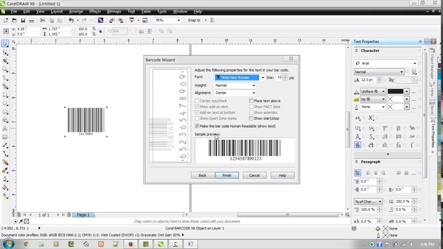Select the Color Eyedropper tool
This screenshot has height=249, width=443.
[x=5, y=171]
